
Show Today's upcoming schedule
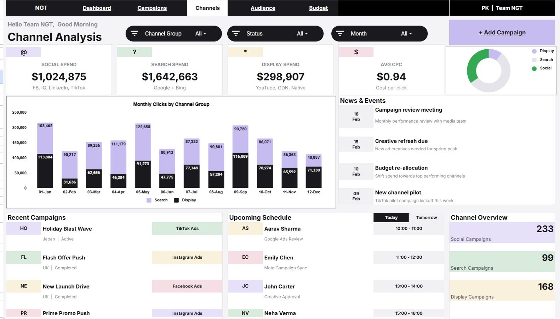(x=391, y=218)
